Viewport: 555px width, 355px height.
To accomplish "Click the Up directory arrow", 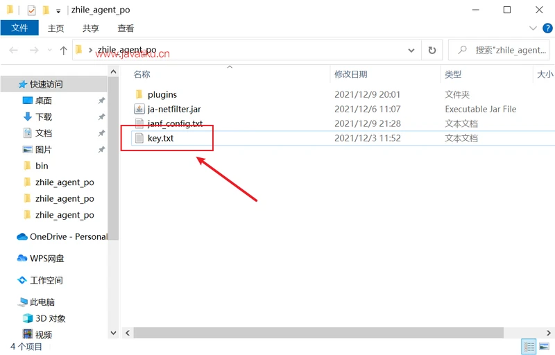I will 64,50.
